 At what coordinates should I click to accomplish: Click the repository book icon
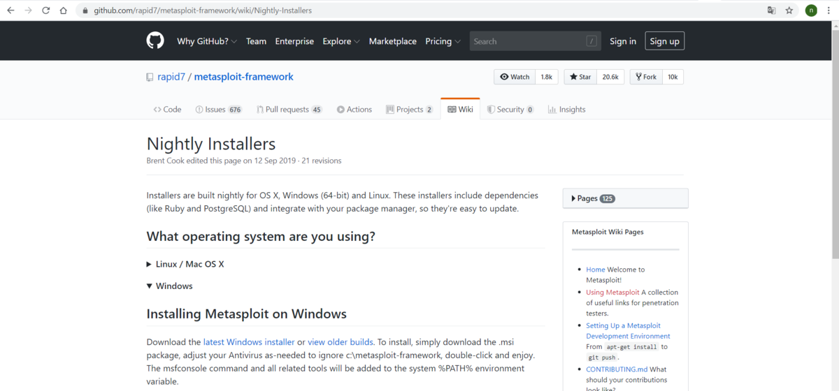point(150,78)
